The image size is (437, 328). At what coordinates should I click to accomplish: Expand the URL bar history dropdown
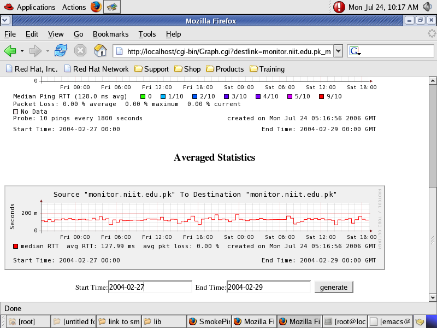(x=338, y=51)
